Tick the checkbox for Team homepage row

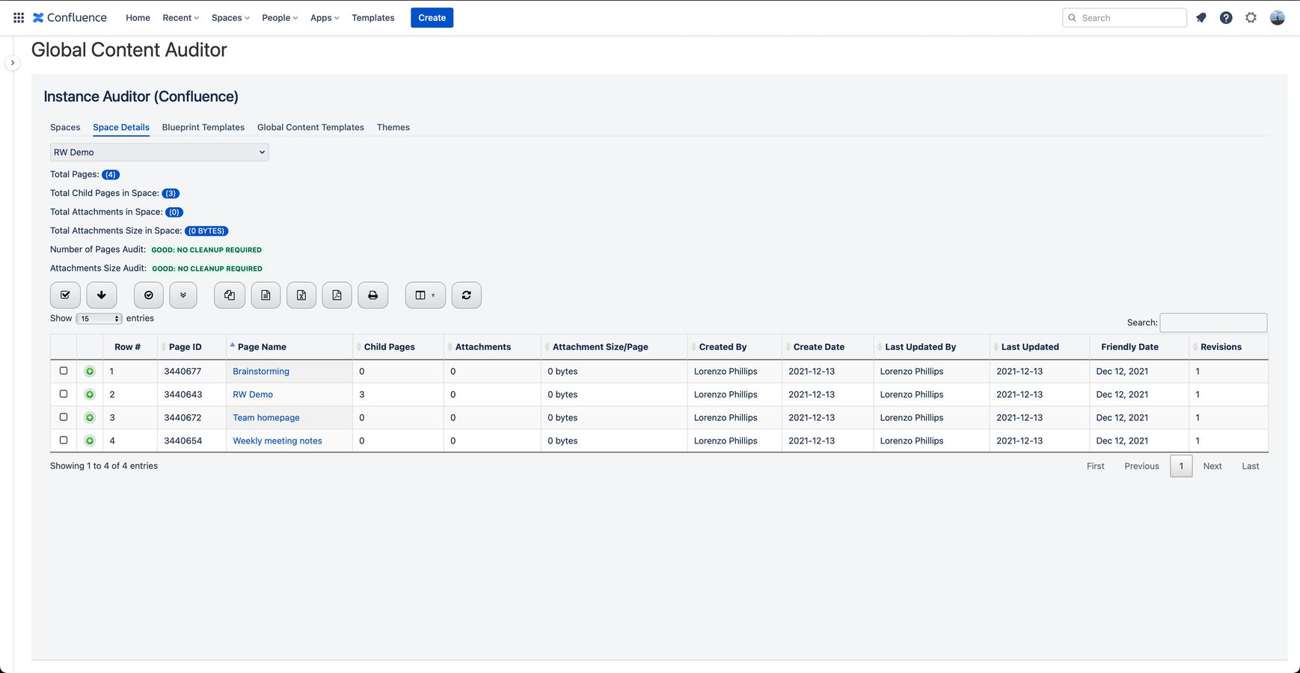(64, 417)
